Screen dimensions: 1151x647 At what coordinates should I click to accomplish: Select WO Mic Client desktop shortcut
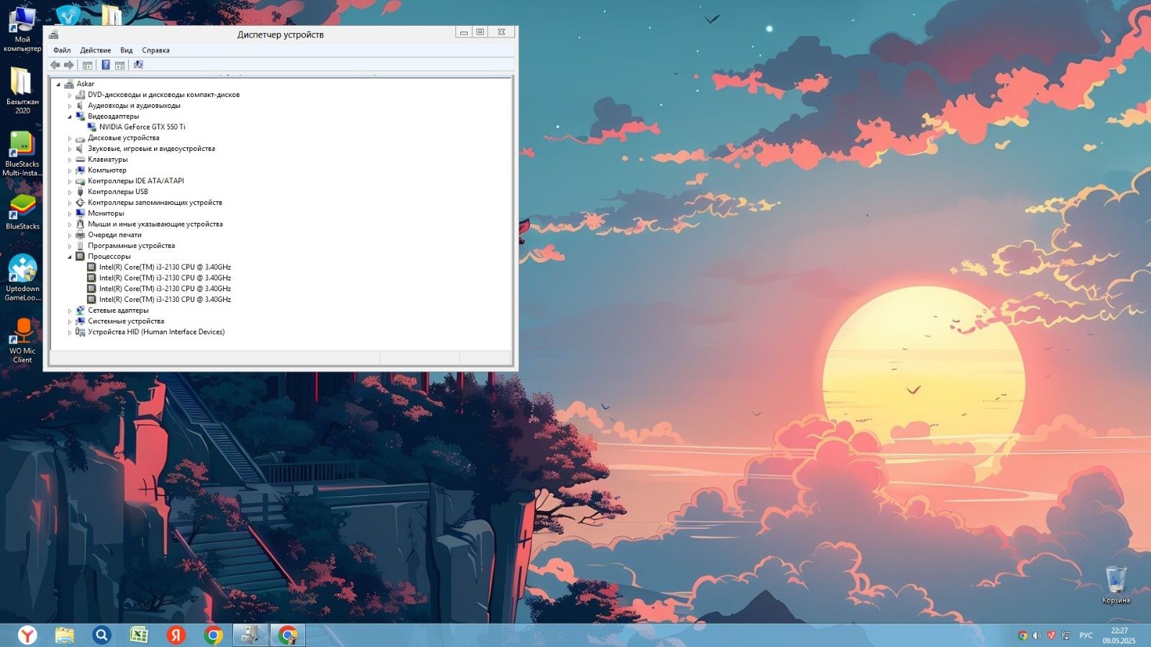point(22,341)
